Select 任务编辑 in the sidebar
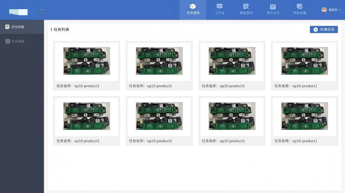The image size is (345, 193). 22,41
